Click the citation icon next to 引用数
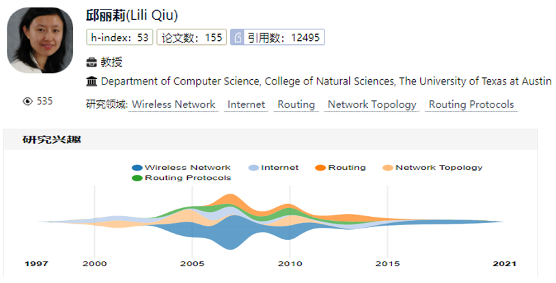The height and width of the screenshot is (283, 556). click(238, 38)
